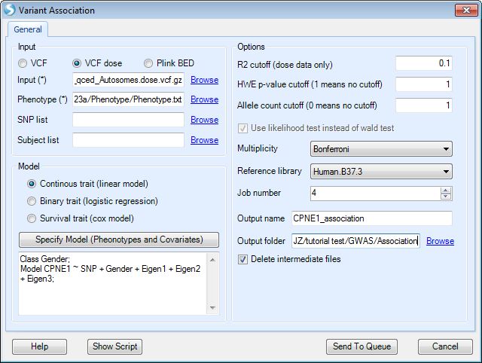Browse for the Subject list file
This screenshot has height=363, width=482.
(x=204, y=140)
